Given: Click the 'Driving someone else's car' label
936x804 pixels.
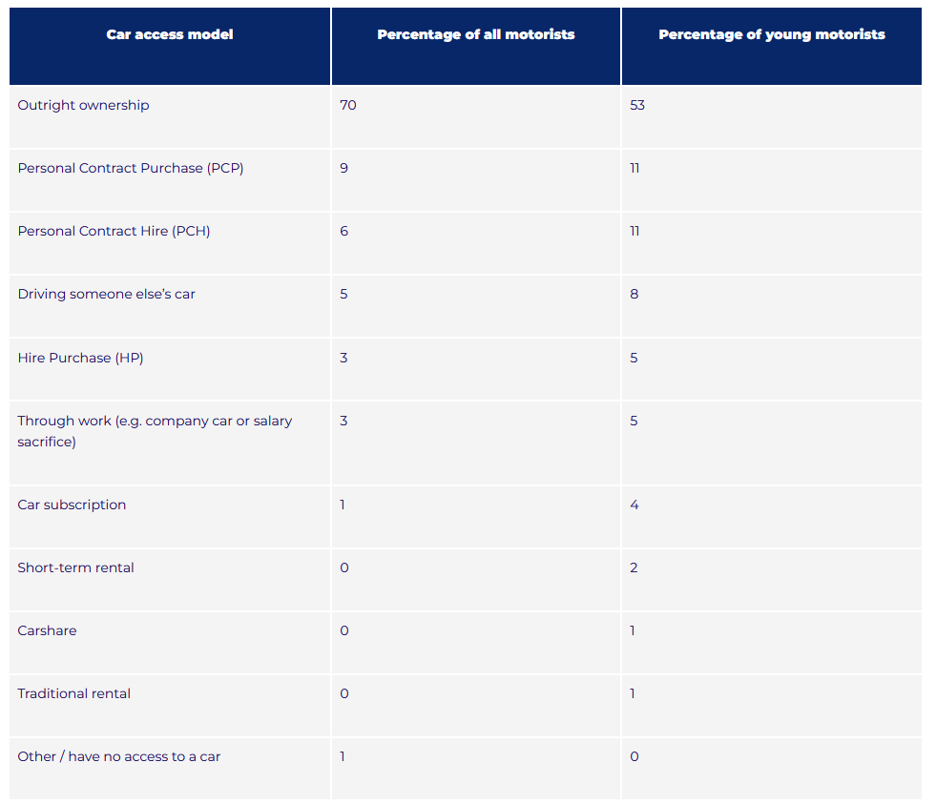Looking at the screenshot, I should 106,294.
